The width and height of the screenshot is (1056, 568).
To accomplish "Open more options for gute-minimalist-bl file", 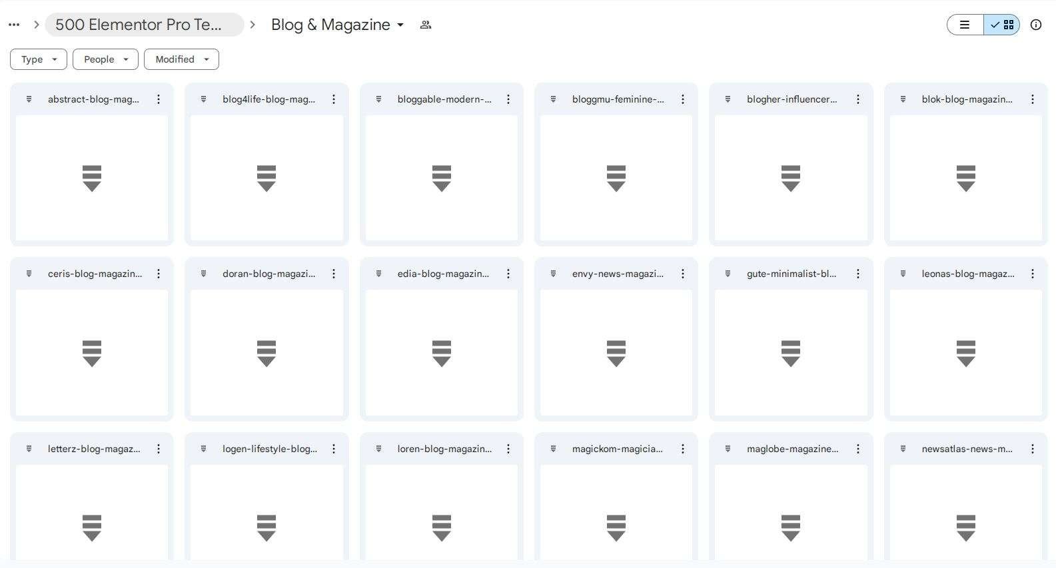I will (x=858, y=274).
